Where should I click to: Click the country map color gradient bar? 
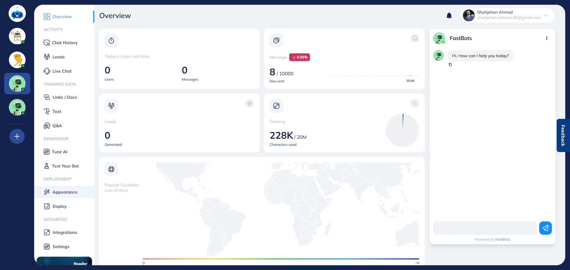pyautogui.click(x=281, y=259)
